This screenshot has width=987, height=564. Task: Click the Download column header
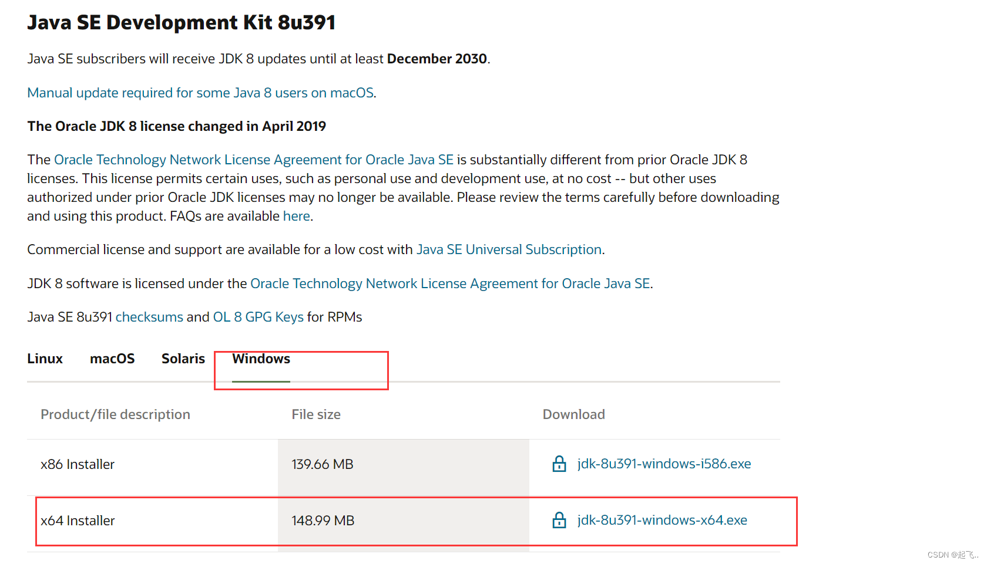pyautogui.click(x=573, y=414)
